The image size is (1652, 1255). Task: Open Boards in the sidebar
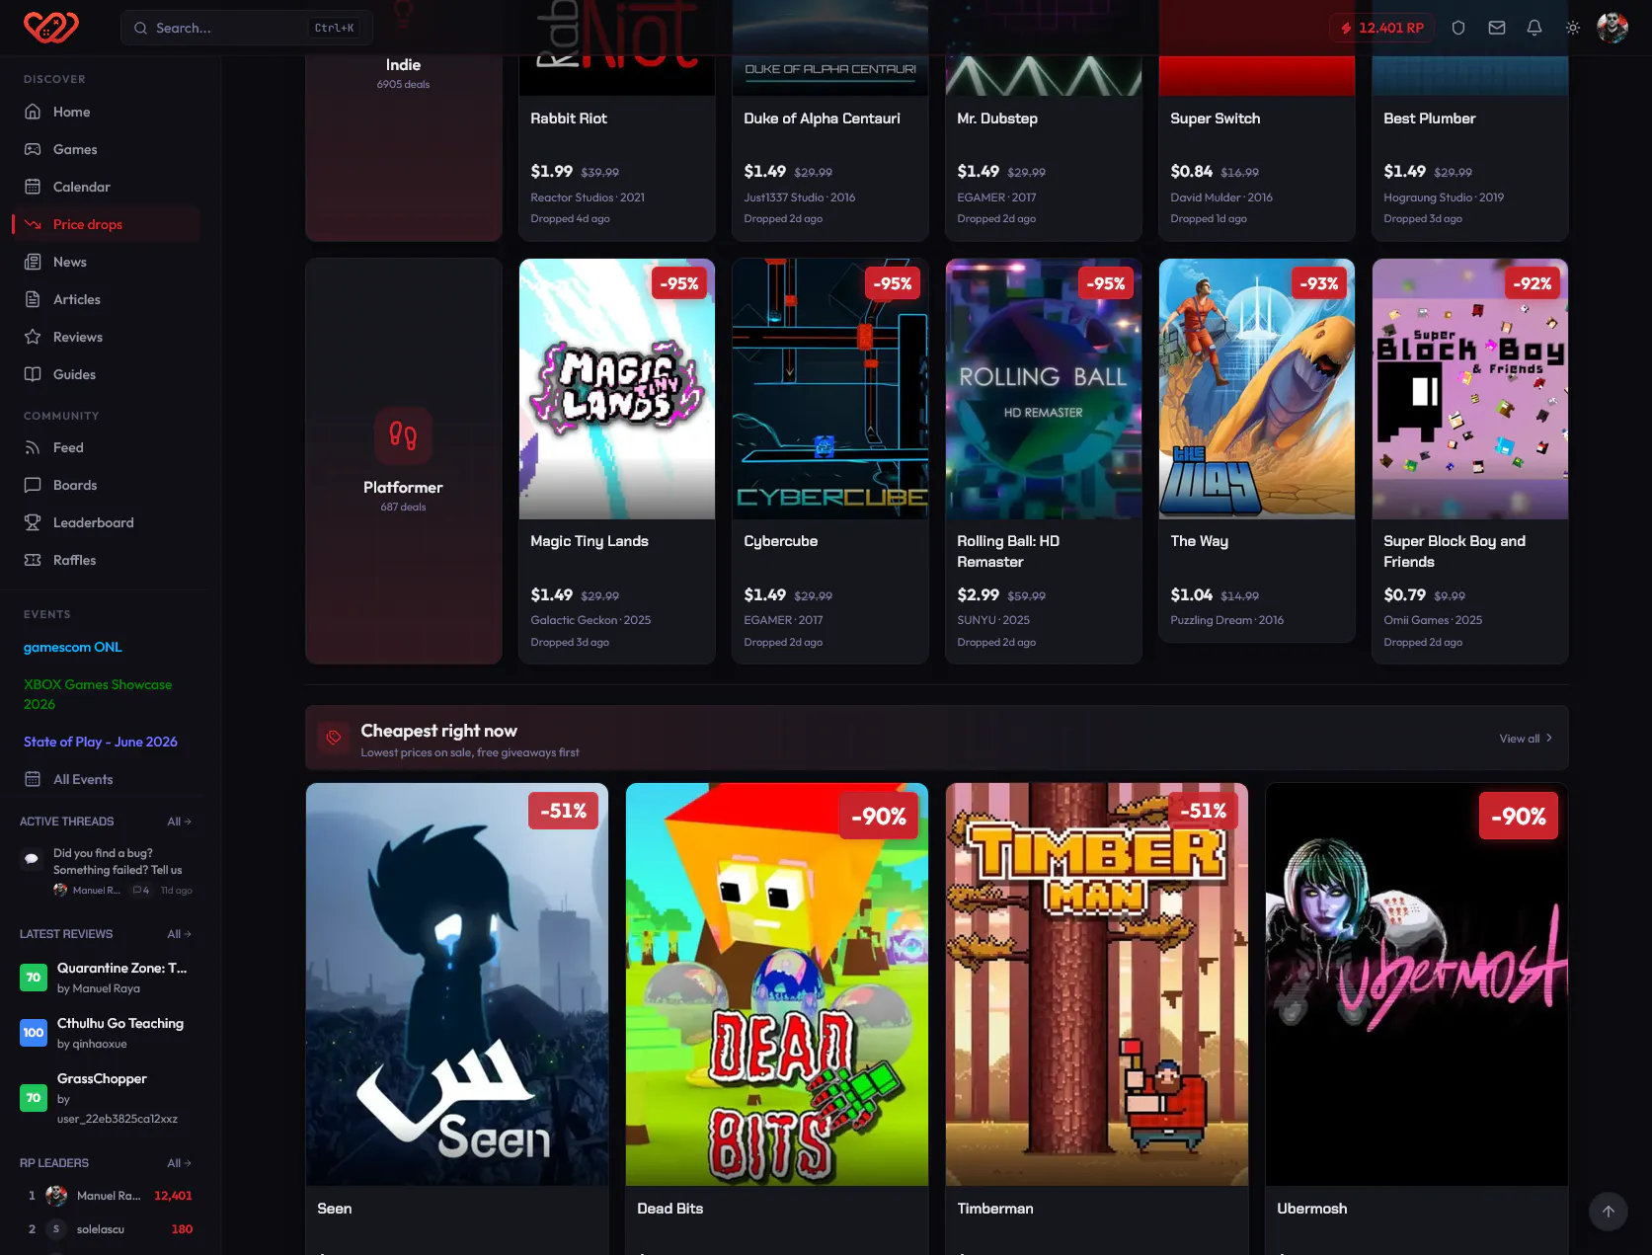[107, 485]
